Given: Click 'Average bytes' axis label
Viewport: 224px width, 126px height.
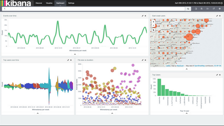Looking at the screenshot, I should pyautogui.click(x=77, y=84).
